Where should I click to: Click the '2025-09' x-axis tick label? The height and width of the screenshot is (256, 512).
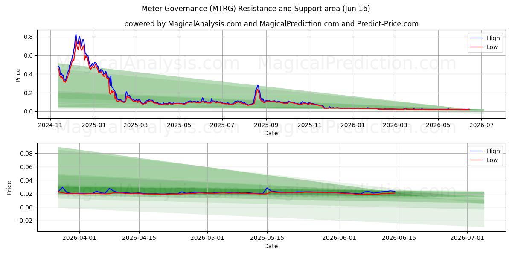coord(266,125)
